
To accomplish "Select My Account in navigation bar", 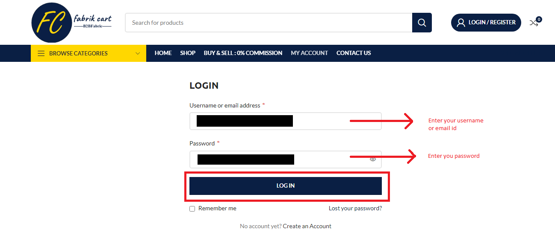I will 309,53.
